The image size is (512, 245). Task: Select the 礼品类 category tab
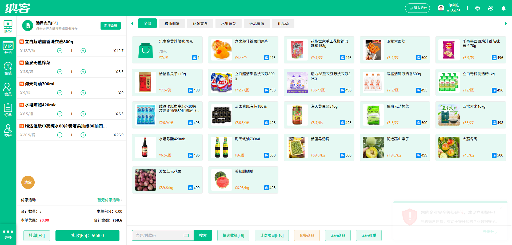(x=283, y=23)
